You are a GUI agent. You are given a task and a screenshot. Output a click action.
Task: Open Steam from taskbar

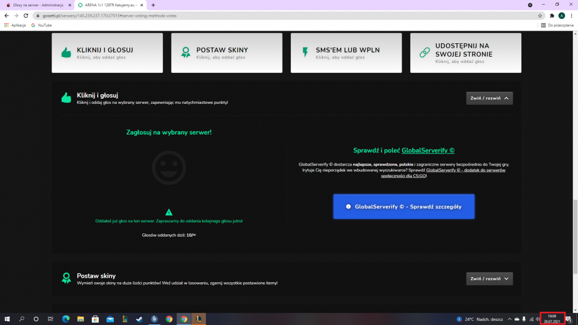(139, 319)
